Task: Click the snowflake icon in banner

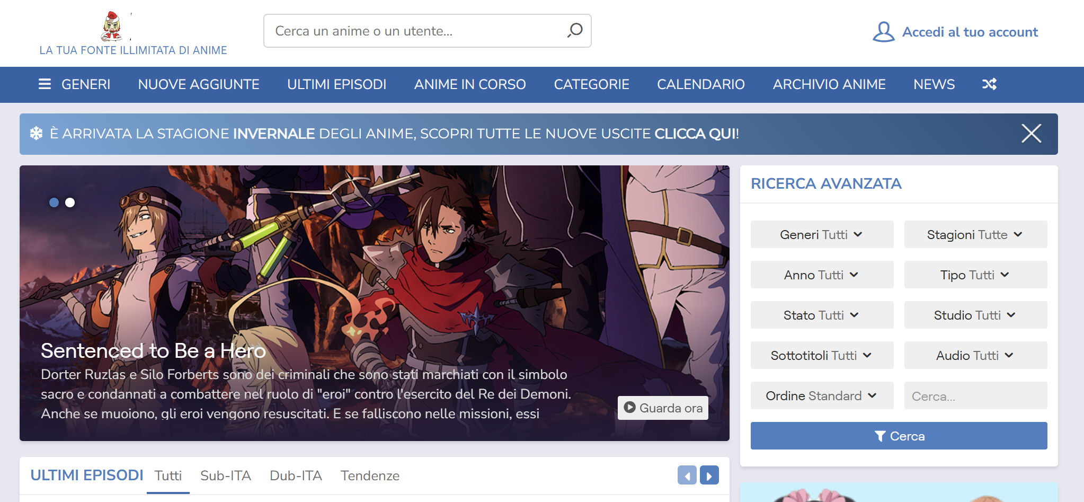Action: click(x=36, y=134)
